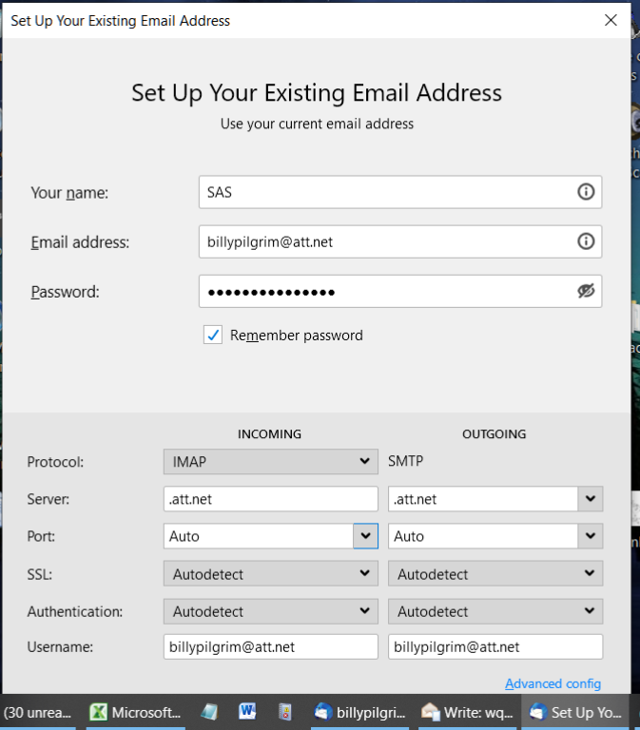The height and width of the screenshot is (730, 640).
Task: Close the Set Up Email dialog
Action: click(611, 19)
